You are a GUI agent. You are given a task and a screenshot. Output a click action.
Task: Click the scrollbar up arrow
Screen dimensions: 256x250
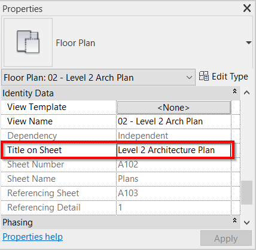pos(247,93)
